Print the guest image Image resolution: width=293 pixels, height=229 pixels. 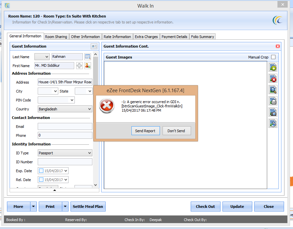pyautogui.click(x=273, y=101)
